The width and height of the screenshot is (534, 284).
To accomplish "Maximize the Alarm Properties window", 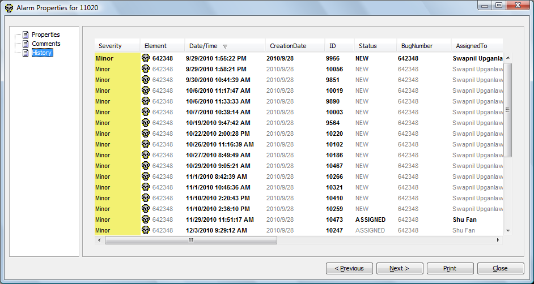I will [499, 5].
